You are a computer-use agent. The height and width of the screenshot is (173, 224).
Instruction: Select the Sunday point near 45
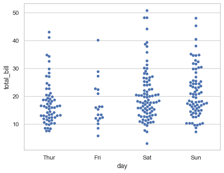pyautogui.click(x=196, y=26)
